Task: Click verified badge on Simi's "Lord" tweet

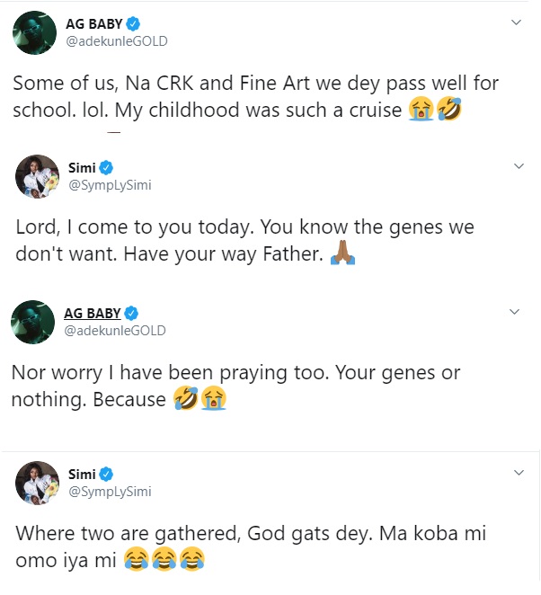Action: point(104,167)
